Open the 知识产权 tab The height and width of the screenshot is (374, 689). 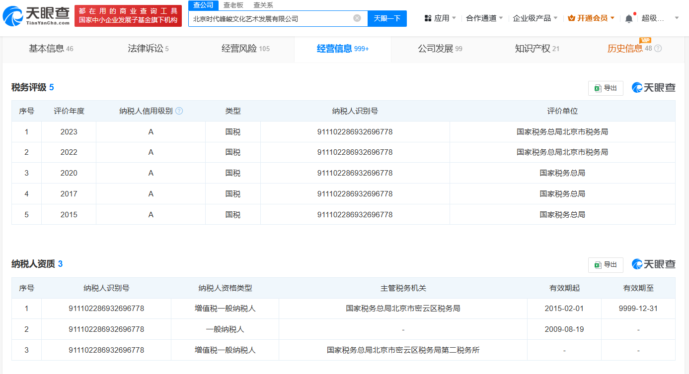point(537,49)
